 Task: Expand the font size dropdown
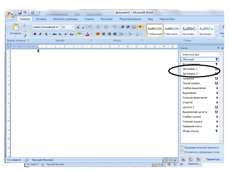pos(73,27)
